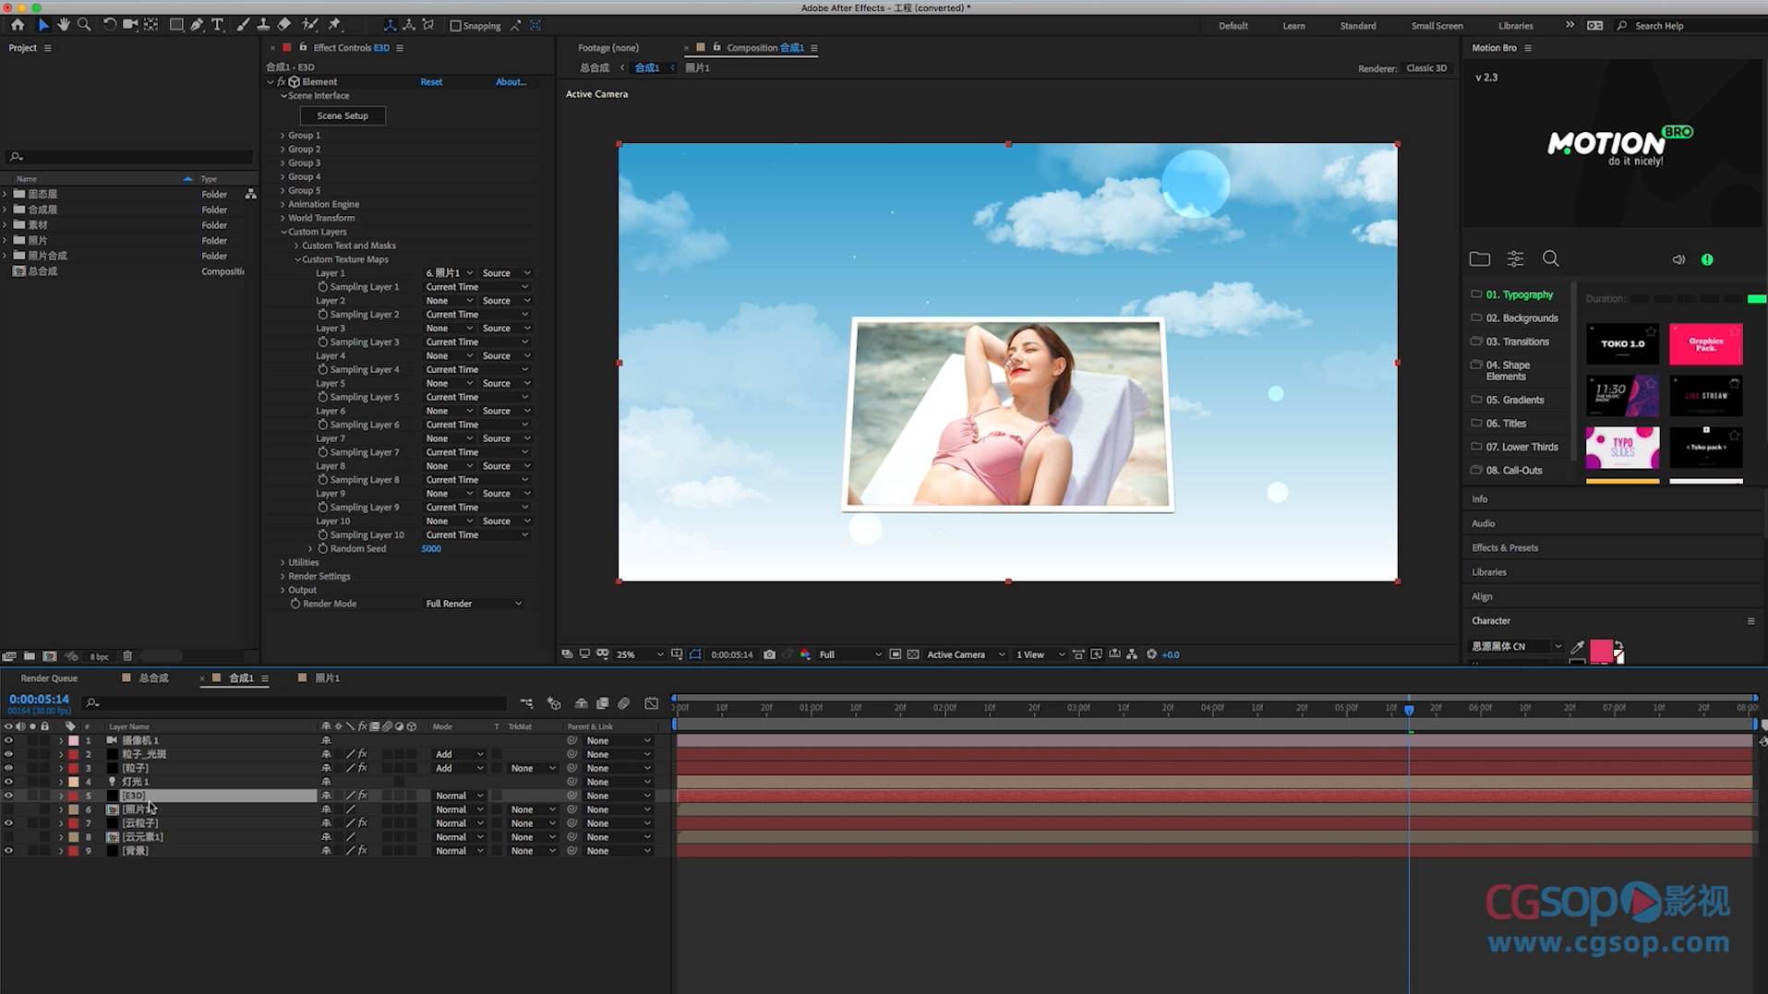Open the Render Mode Full Render dropdown
Image resolution: width=1768 pixels, height=994 pixels.
(473, 604)
